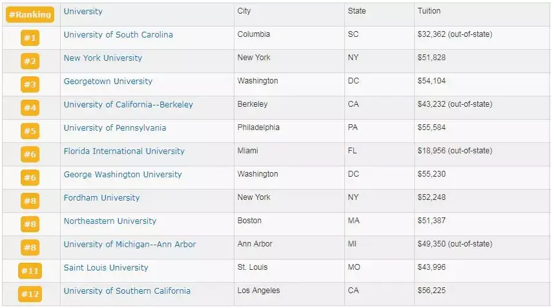Click the #1 ranking badge
The width and height of the screenshot is (551, 308).
30,38
